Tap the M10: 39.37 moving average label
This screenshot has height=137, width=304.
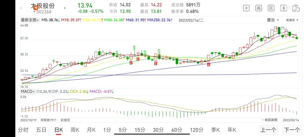coord(71,20)
